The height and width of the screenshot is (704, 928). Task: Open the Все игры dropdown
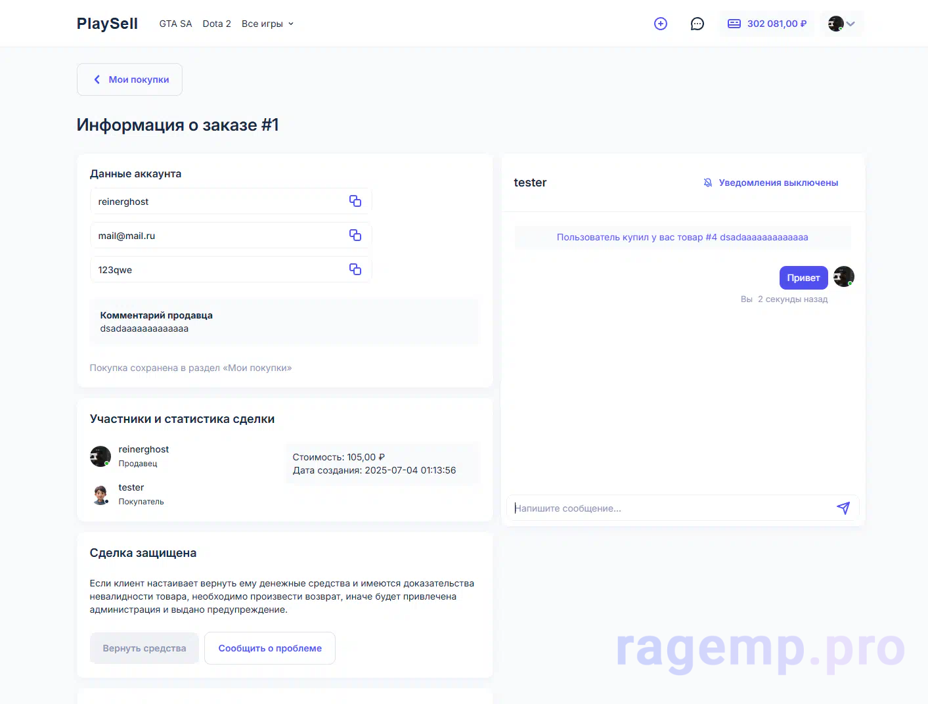pos(267,24)
